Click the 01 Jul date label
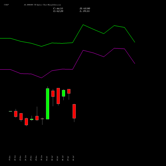Screen dimensions: 166x166 coord(47,158)
